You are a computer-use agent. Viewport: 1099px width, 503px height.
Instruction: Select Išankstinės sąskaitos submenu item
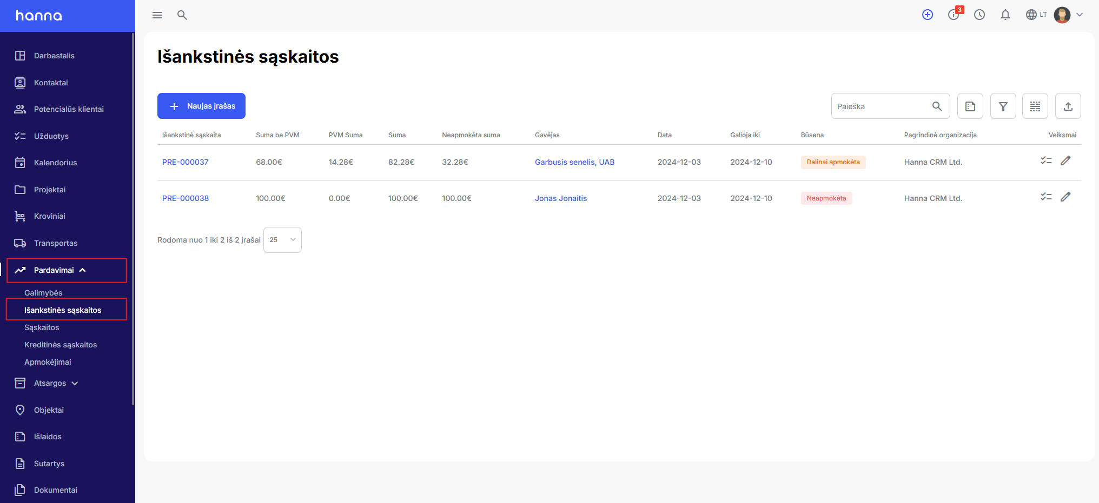[x=63, y=310]
